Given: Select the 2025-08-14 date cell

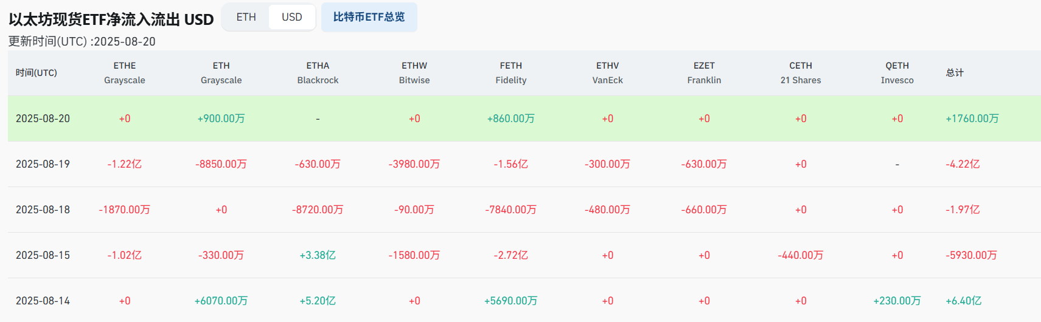Looking at the screenshot, I should (x=43, y=301).
